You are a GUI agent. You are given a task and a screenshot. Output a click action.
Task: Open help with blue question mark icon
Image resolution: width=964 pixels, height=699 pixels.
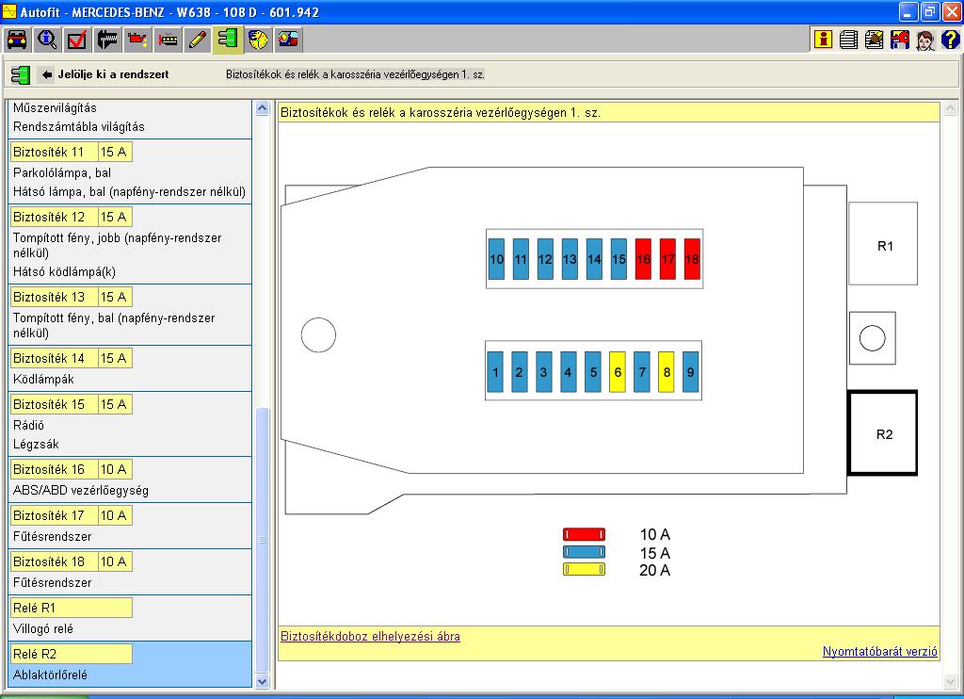[x=950, y=40]
